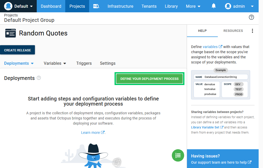
Task: Click the help question mark icon
Action: coord(251,17)
